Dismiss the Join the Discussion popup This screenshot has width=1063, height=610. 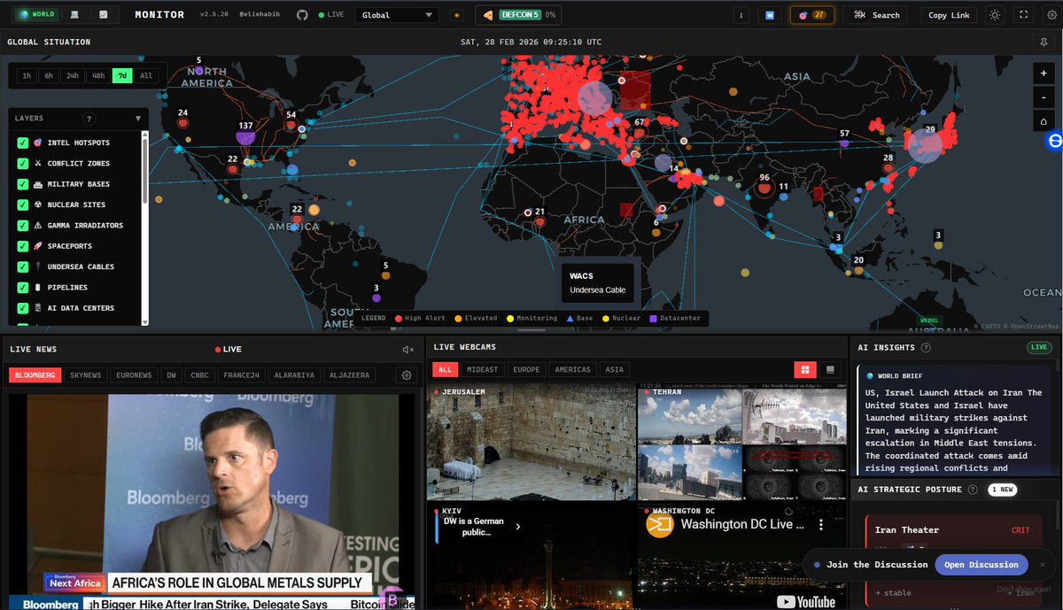[x=1043, y=565]
